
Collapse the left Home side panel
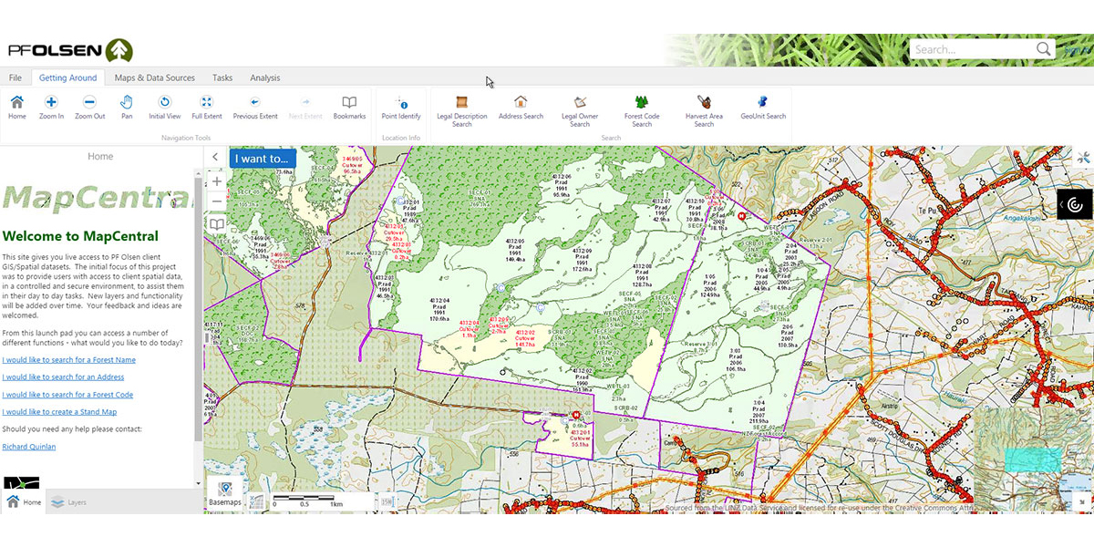coord(215,157)
